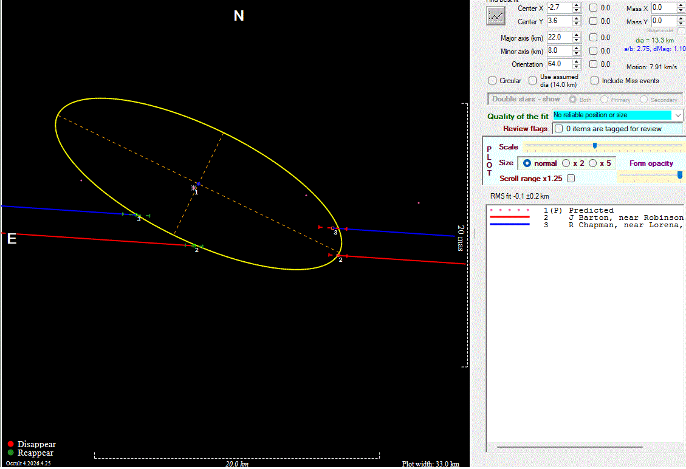
Task: Select the R Chapman, near Lorena row
Action: 585,225
